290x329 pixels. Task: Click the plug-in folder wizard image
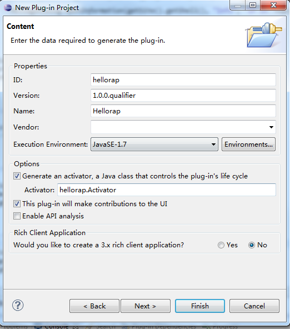[x=264, y=35]
